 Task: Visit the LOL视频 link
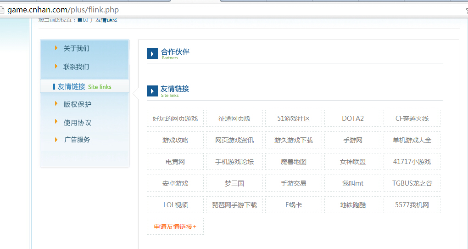pos(175,205)
